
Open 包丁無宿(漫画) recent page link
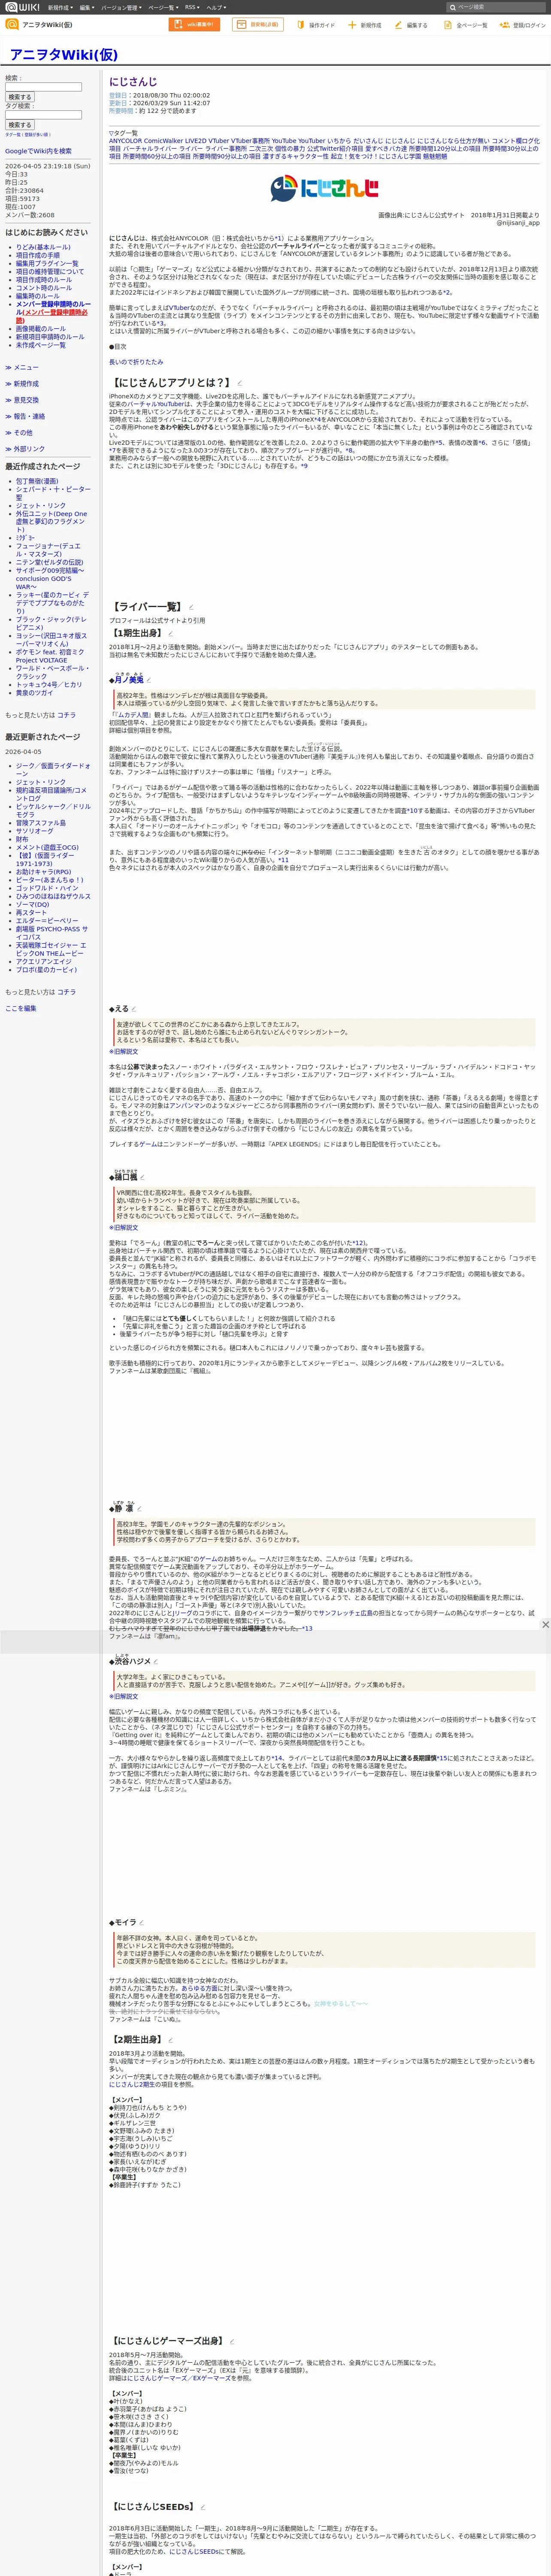[x=37, y=481]
